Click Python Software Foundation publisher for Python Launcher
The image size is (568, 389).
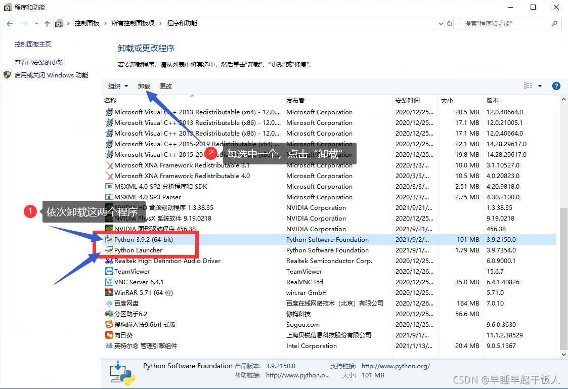[327, 250]
